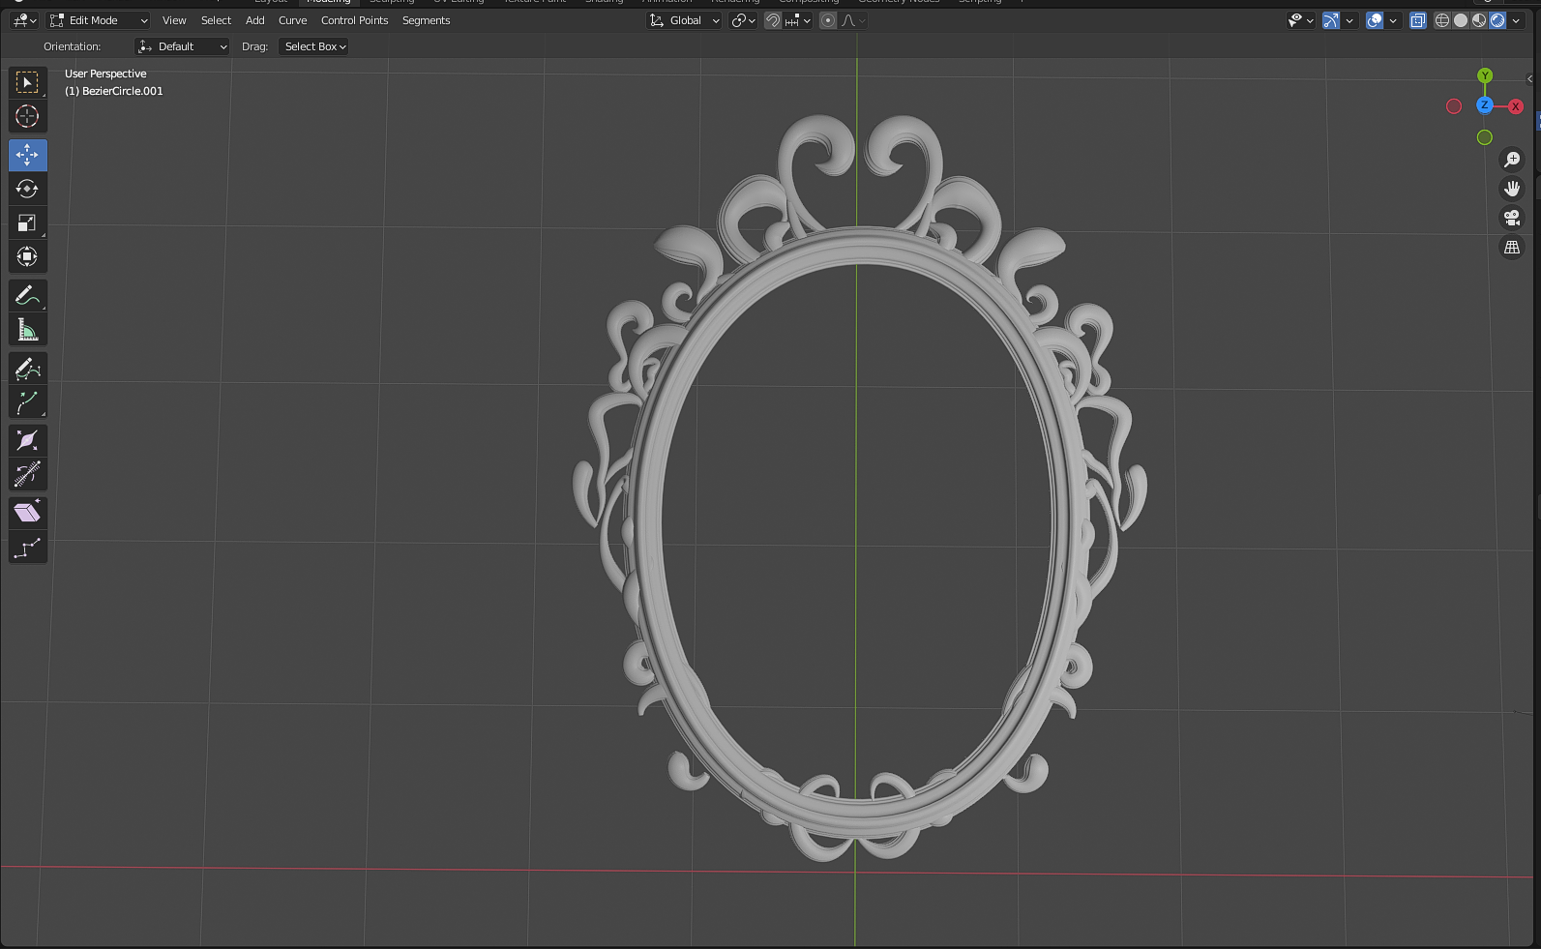Select the Rotate tool
This screenshot has width=1541, height=949.
[27, 189]
